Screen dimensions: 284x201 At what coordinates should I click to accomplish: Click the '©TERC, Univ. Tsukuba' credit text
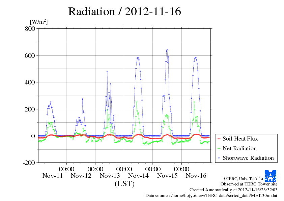pos(243,179)
